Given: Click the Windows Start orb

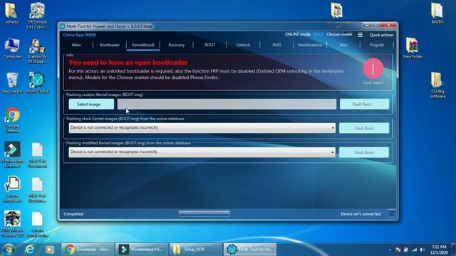Looking at the screenshot, I should pos(9,250).
